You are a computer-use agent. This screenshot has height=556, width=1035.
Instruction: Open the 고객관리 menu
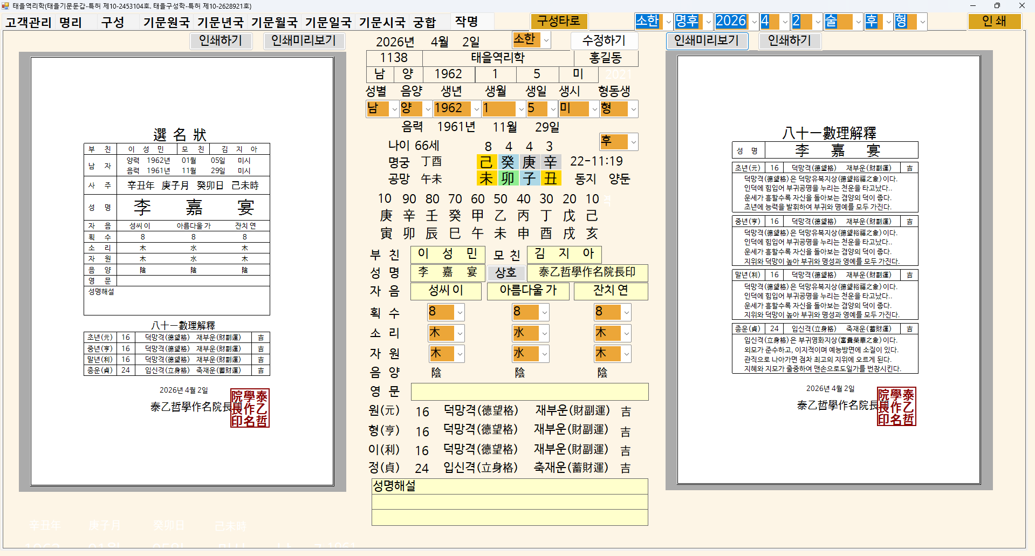(29, 22)
